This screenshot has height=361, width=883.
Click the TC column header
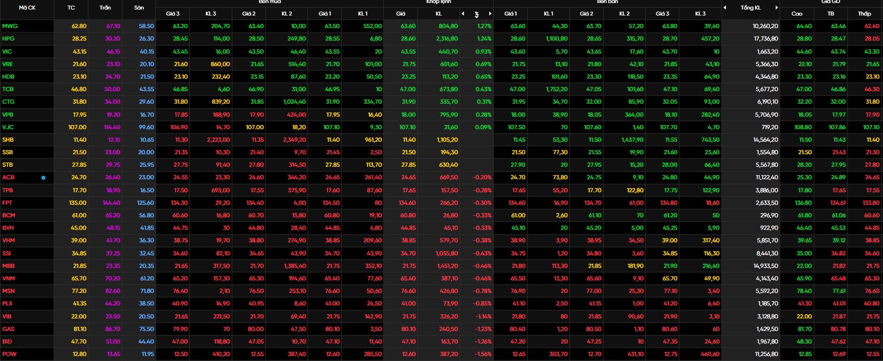pyautogui.click(x=71, y=8)
